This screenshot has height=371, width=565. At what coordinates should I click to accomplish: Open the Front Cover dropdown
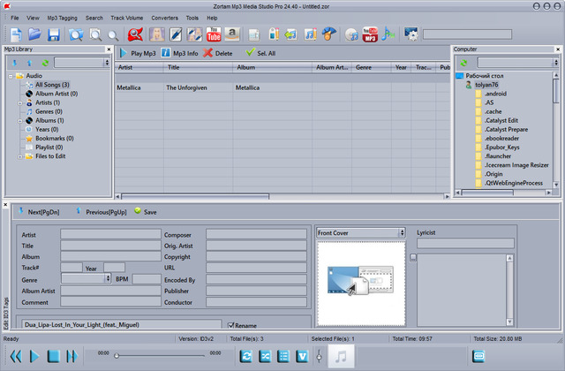[x=360, y=232]
